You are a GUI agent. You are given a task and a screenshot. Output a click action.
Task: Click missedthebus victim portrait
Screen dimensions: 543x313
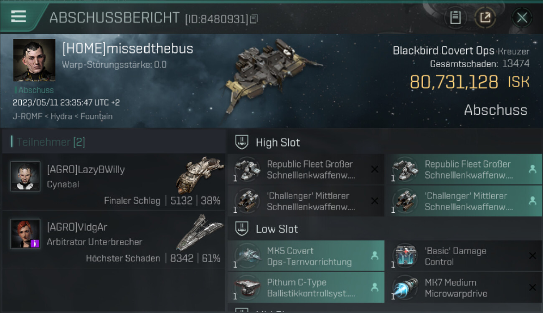pos(34,60)
